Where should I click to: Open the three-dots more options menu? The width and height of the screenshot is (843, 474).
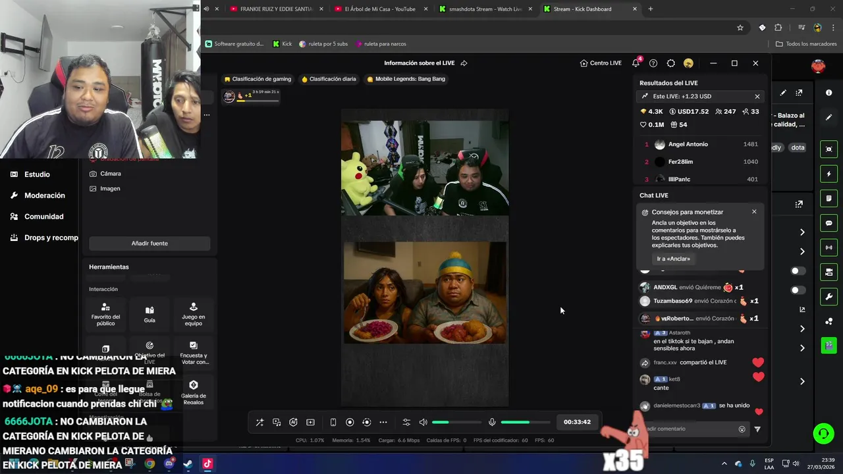tap(383, 422)
